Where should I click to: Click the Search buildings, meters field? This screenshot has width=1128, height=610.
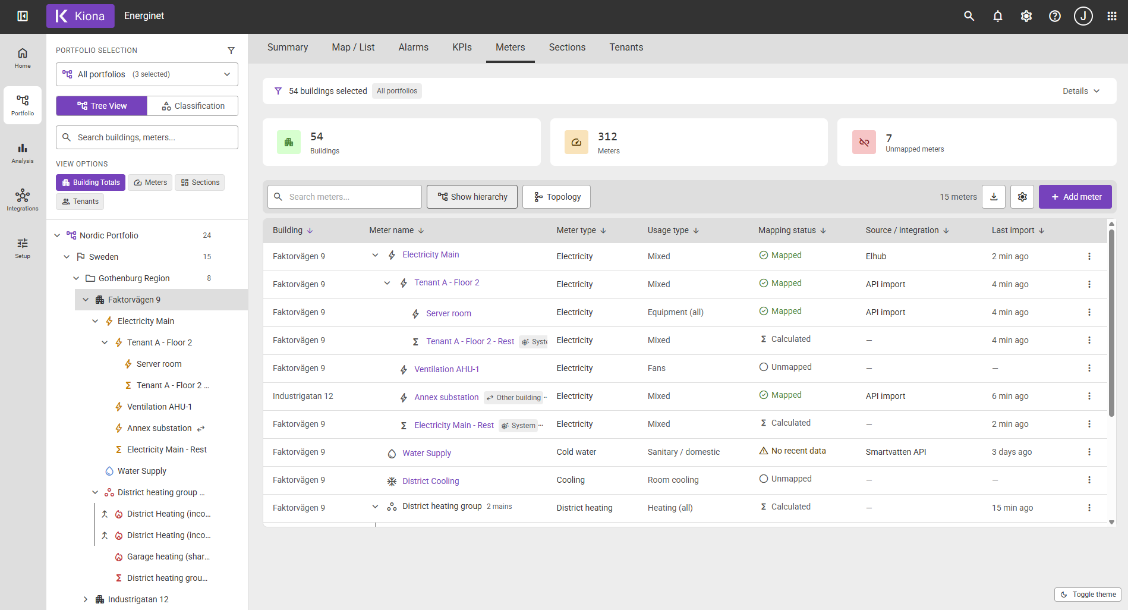tap(147, 137)
